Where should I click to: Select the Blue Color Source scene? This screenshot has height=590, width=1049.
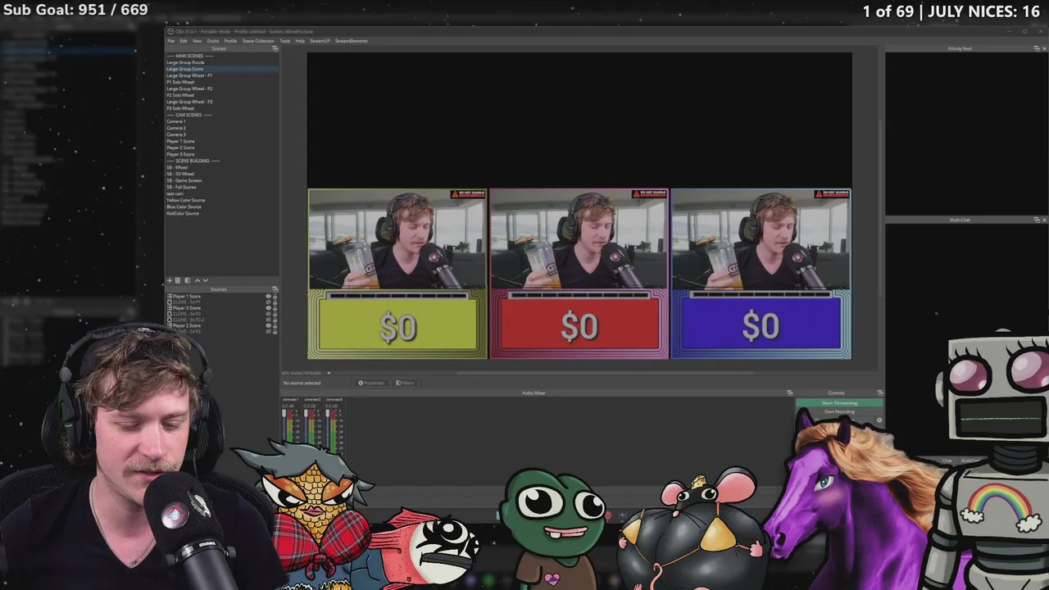(221, 206)
